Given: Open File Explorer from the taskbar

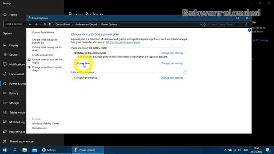Looking at the screenshot, I should point(24,150).
